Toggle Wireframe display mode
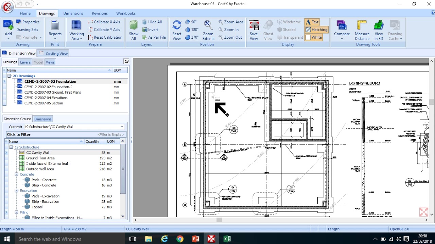435x244 pixels. (289, 22)
